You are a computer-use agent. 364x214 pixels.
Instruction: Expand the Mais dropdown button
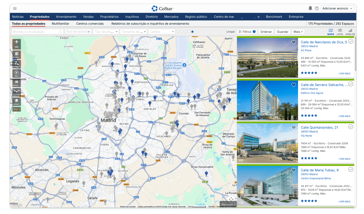(x=298, y=32)
